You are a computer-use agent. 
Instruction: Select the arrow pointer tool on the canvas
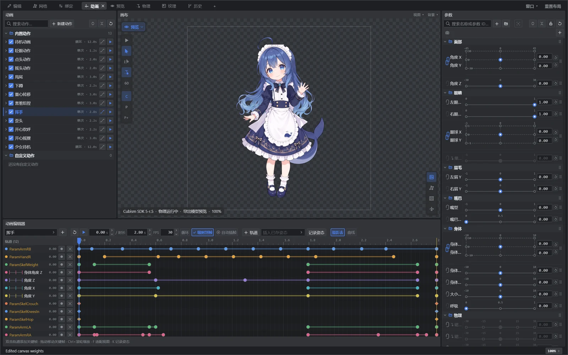coord(126,51)
